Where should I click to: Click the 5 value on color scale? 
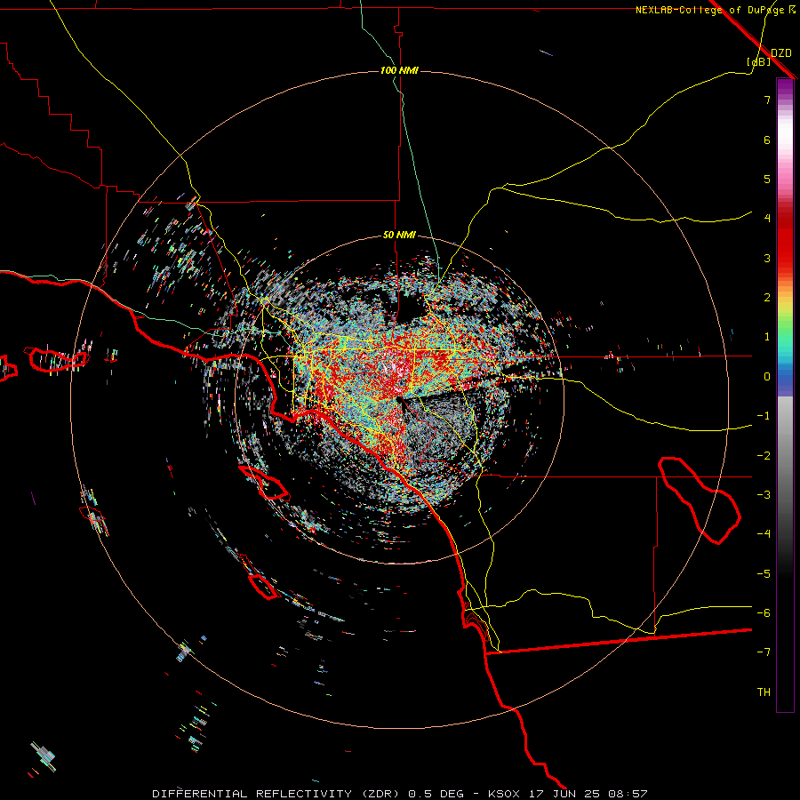click(767, 179)
